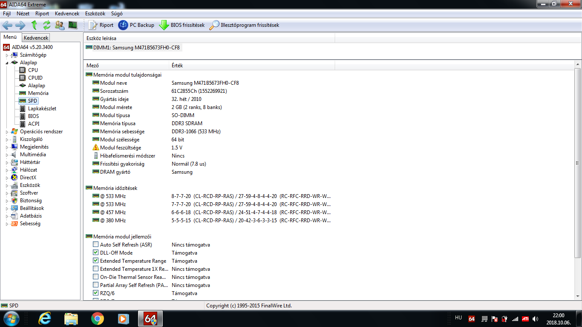The width and height of the screenshot is (582, 327).
Task: Expand the Háttértár tree node
Action: click(6, 162)
